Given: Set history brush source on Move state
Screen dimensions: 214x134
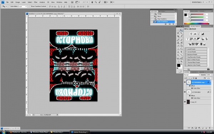Looking at the screenshot, I should [x=152, y=16].
